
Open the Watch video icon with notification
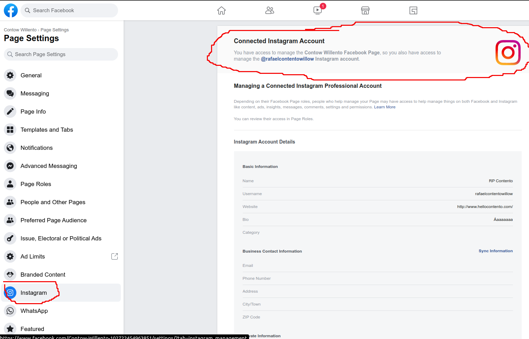pos(318,10)
